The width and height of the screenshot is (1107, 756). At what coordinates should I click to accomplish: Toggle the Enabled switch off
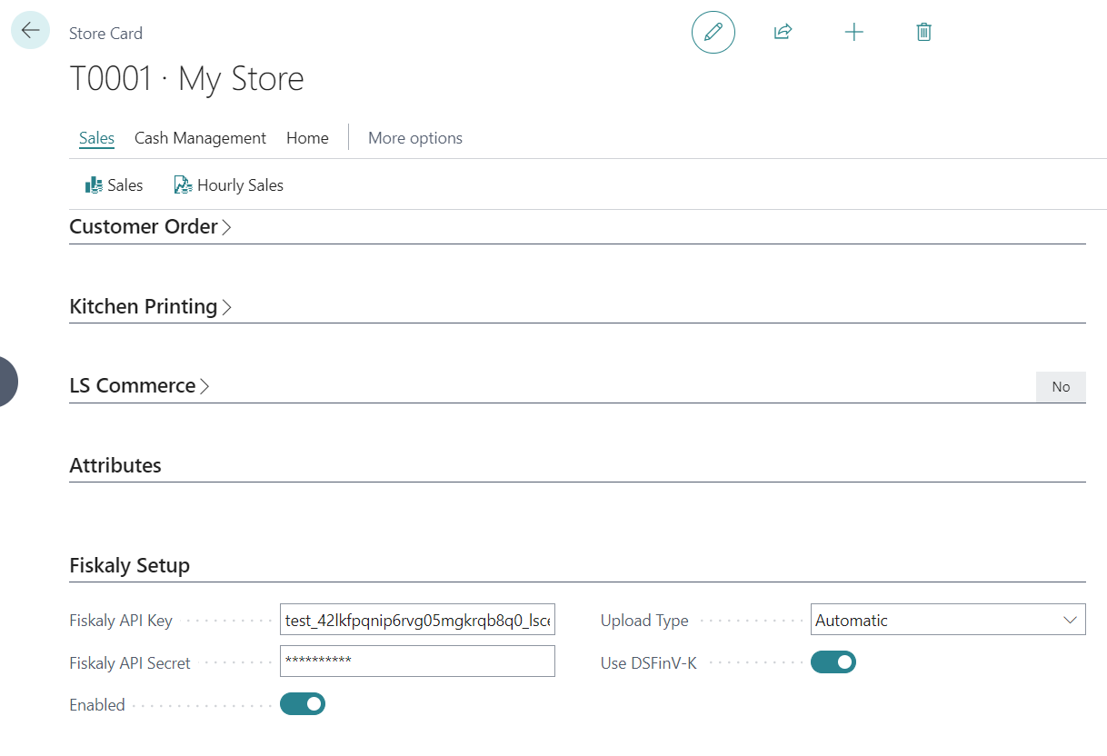tap(303, 704)
